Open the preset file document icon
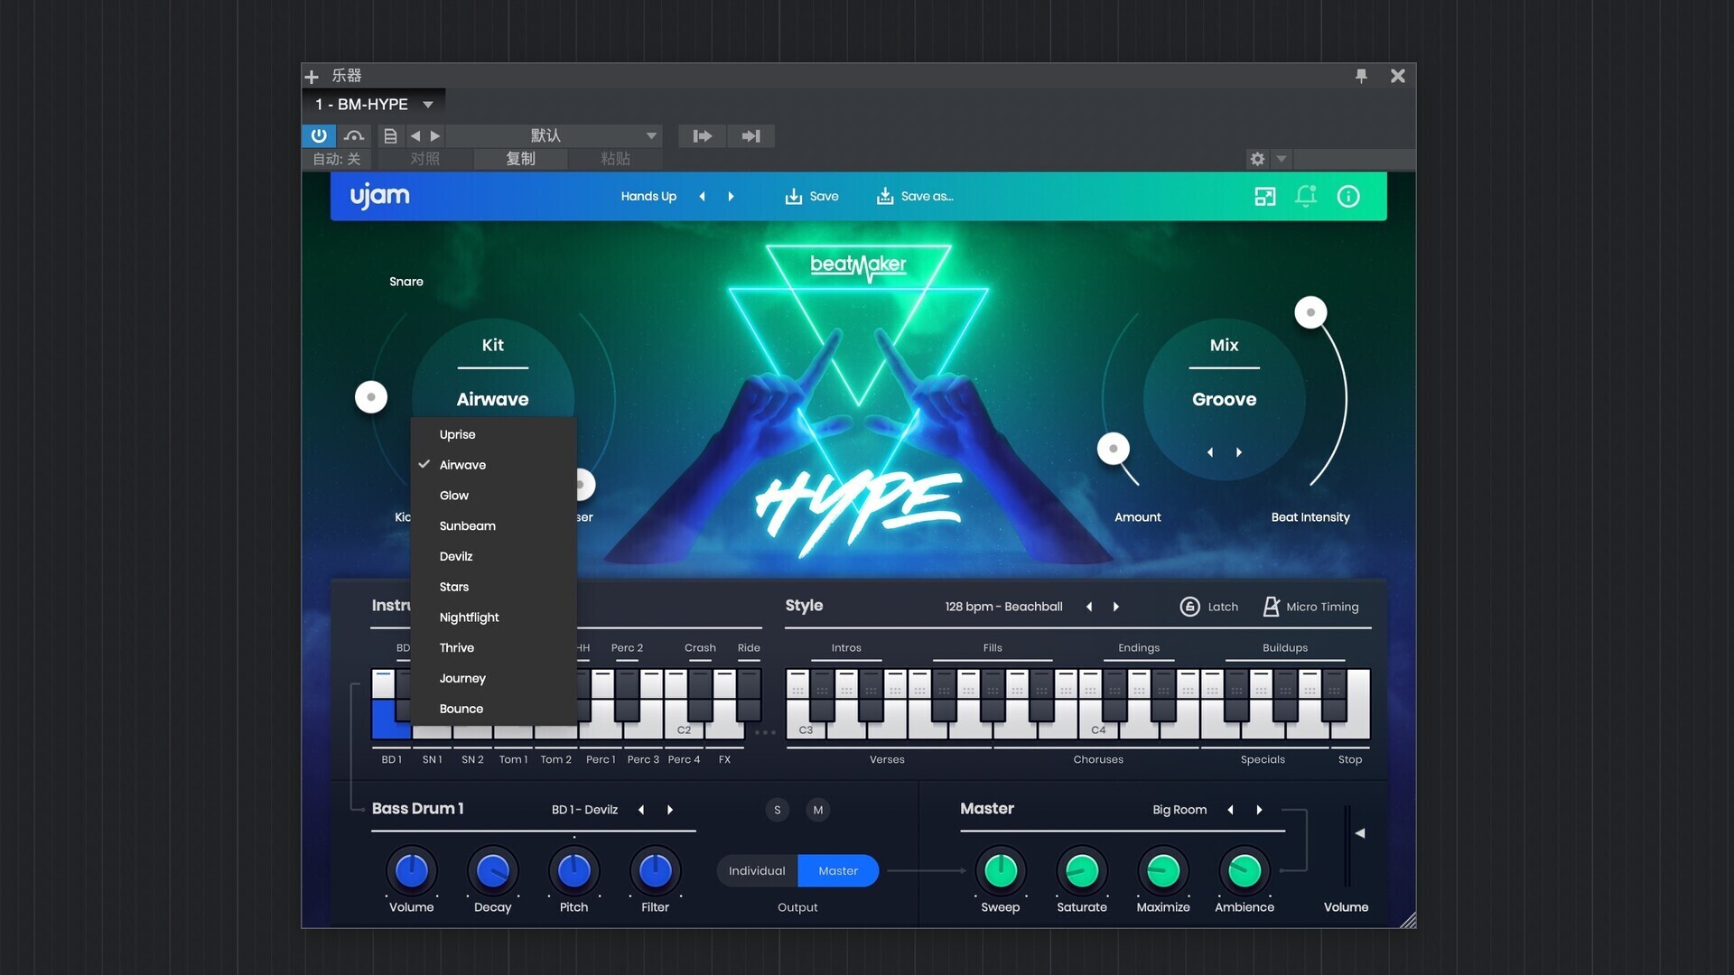This screenshot has height=975, width=1734. [390, 135]
